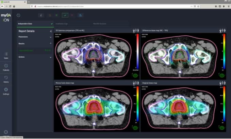The width and height of the screenshot is (231, 139).
Task: Collapse the Report Details panel
Action: 50,31
